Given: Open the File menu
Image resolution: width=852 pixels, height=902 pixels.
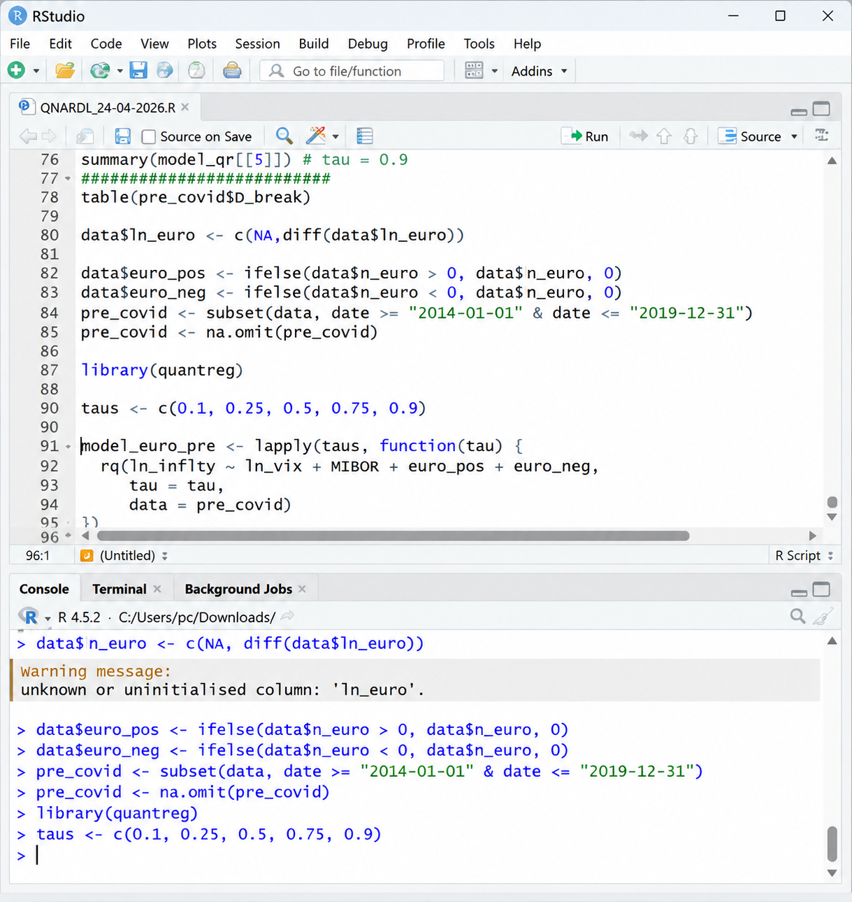Looking at the screenshot, I should (x=20, y=43).
